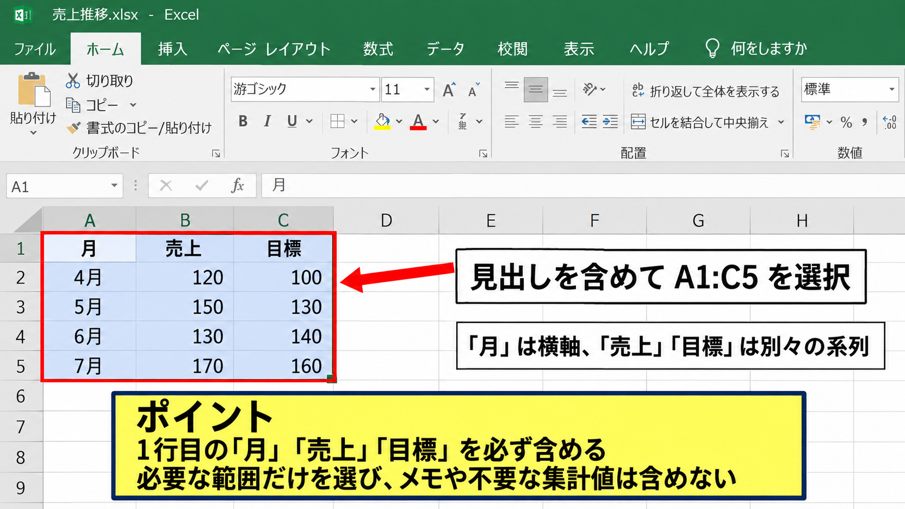Open the merge cells dropdown arrow
Viewport: 905px width, 509px height.
coord(781,122)
